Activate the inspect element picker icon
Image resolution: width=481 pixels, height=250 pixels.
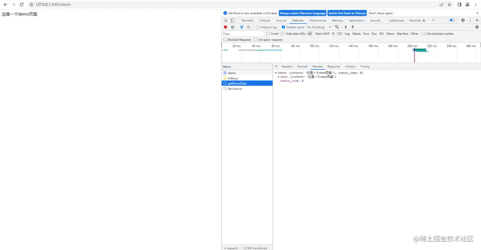(x=225, y=20)
